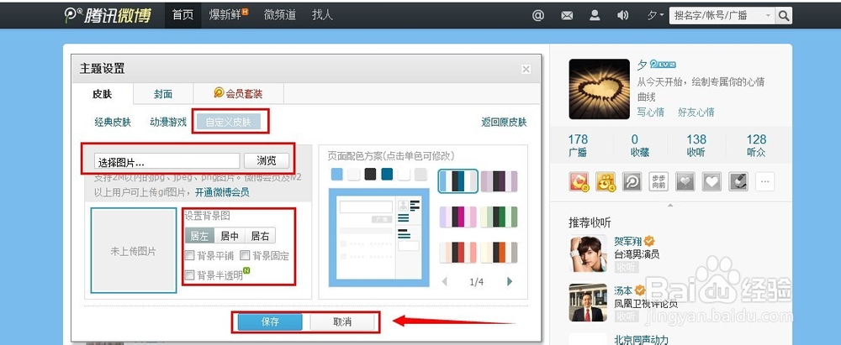841x345 pixels.
Task: Select the purple color scheme palette
Action: 499,181
